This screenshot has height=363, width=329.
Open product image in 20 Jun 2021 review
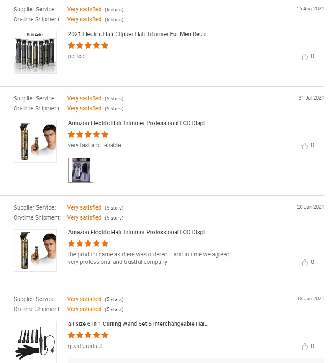[x=35, y=251]
